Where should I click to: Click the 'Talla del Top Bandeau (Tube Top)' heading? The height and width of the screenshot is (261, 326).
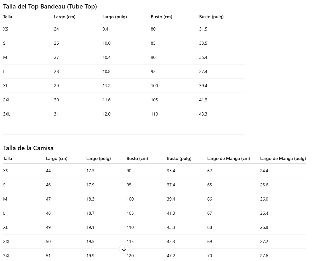50,7
